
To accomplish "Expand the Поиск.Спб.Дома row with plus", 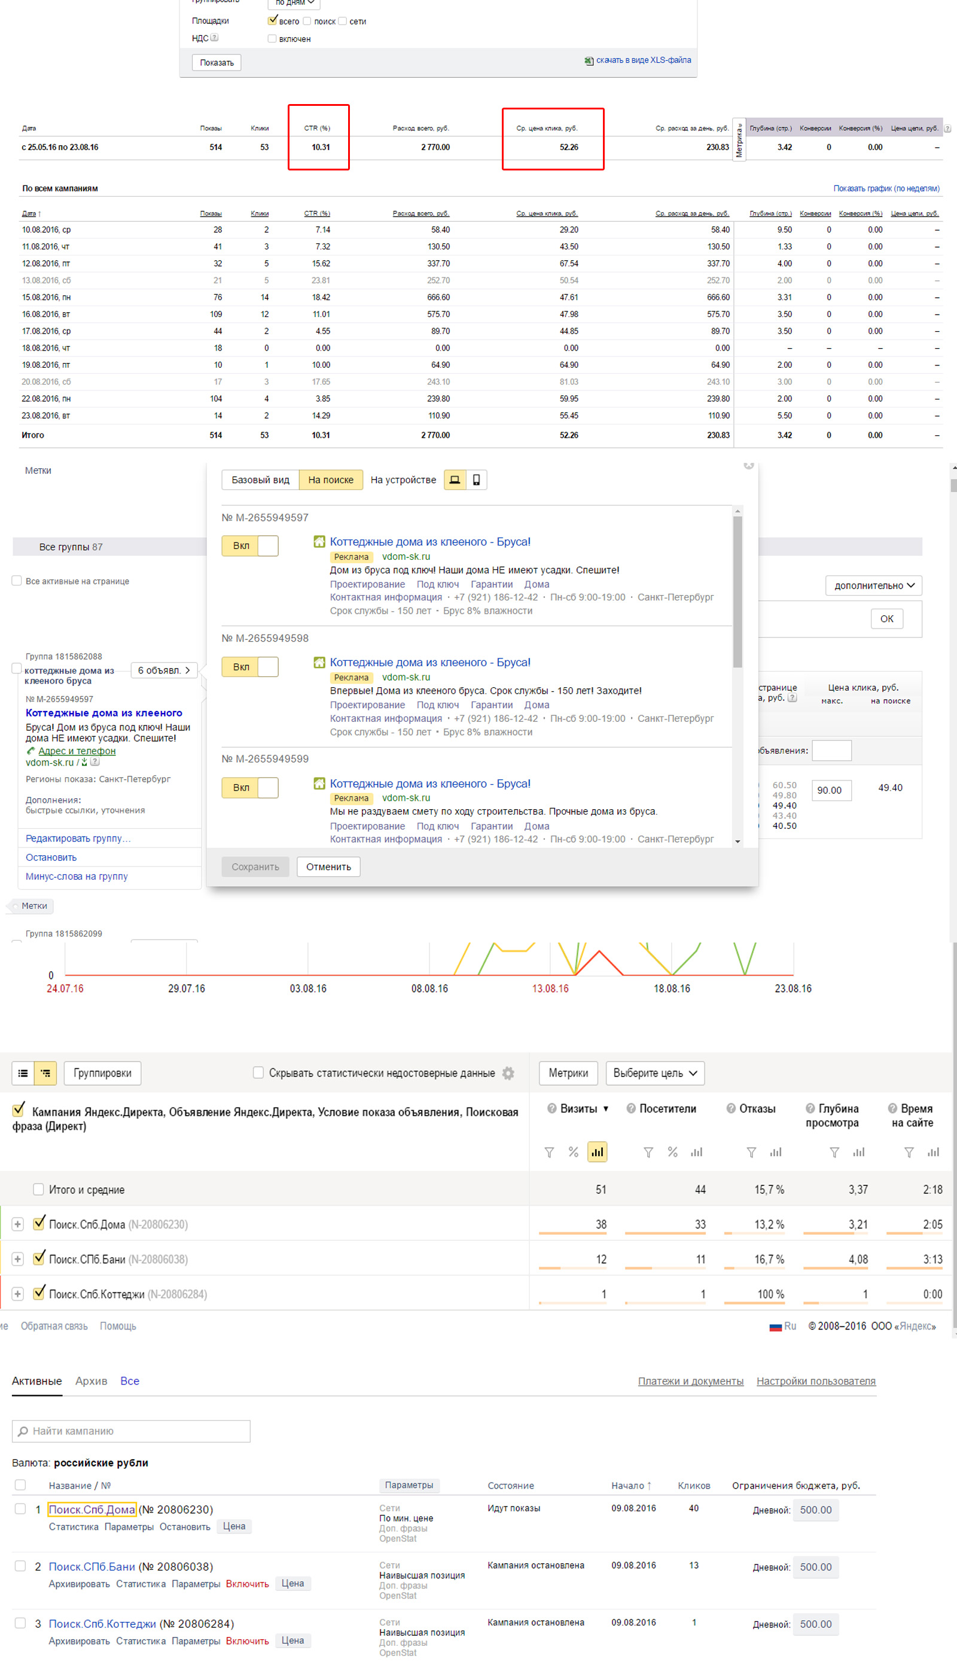I will coord(18,1224).
